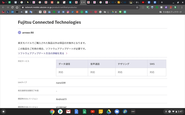Reload the current page
This screenshot has height=115, width=185.
[12, 7]
